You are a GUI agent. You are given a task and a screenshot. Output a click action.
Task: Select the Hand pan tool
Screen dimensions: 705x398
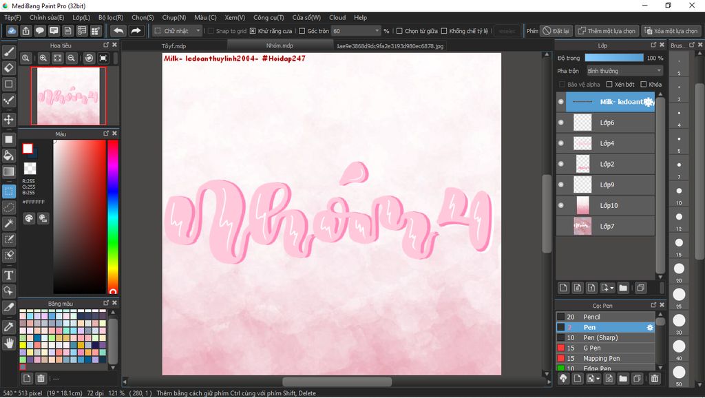click(8, 343)
